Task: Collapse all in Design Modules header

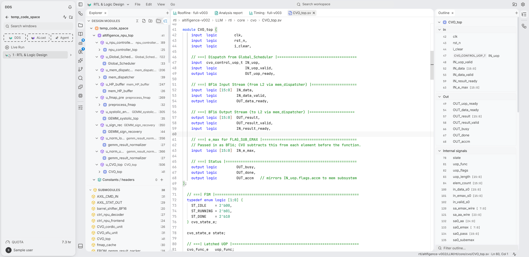Action: coord(137,21)
